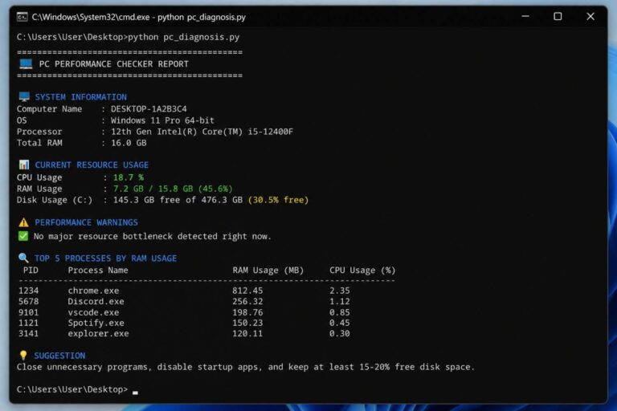Click the CPU value '0.85' for vscode.exe
The width and height of the screenshot is (617, 411).
click(x=340, y=312)
